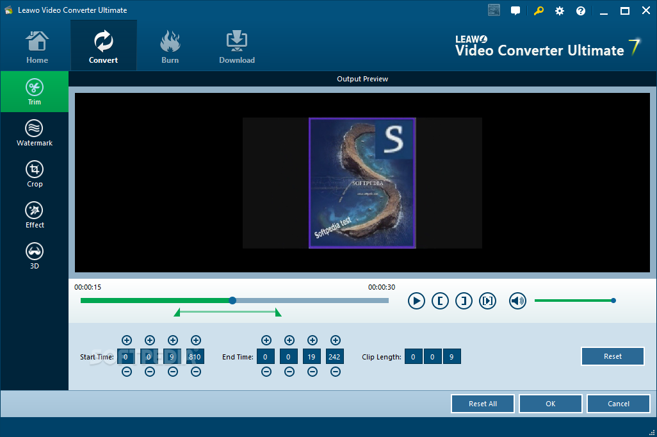657x437 pixels.
Task: Play the trimmed clip segment
Action: (x=488, y=301)
